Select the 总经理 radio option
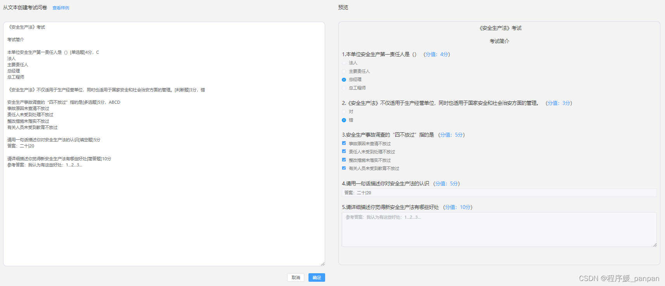665x286 pixels. pos(344,80)
